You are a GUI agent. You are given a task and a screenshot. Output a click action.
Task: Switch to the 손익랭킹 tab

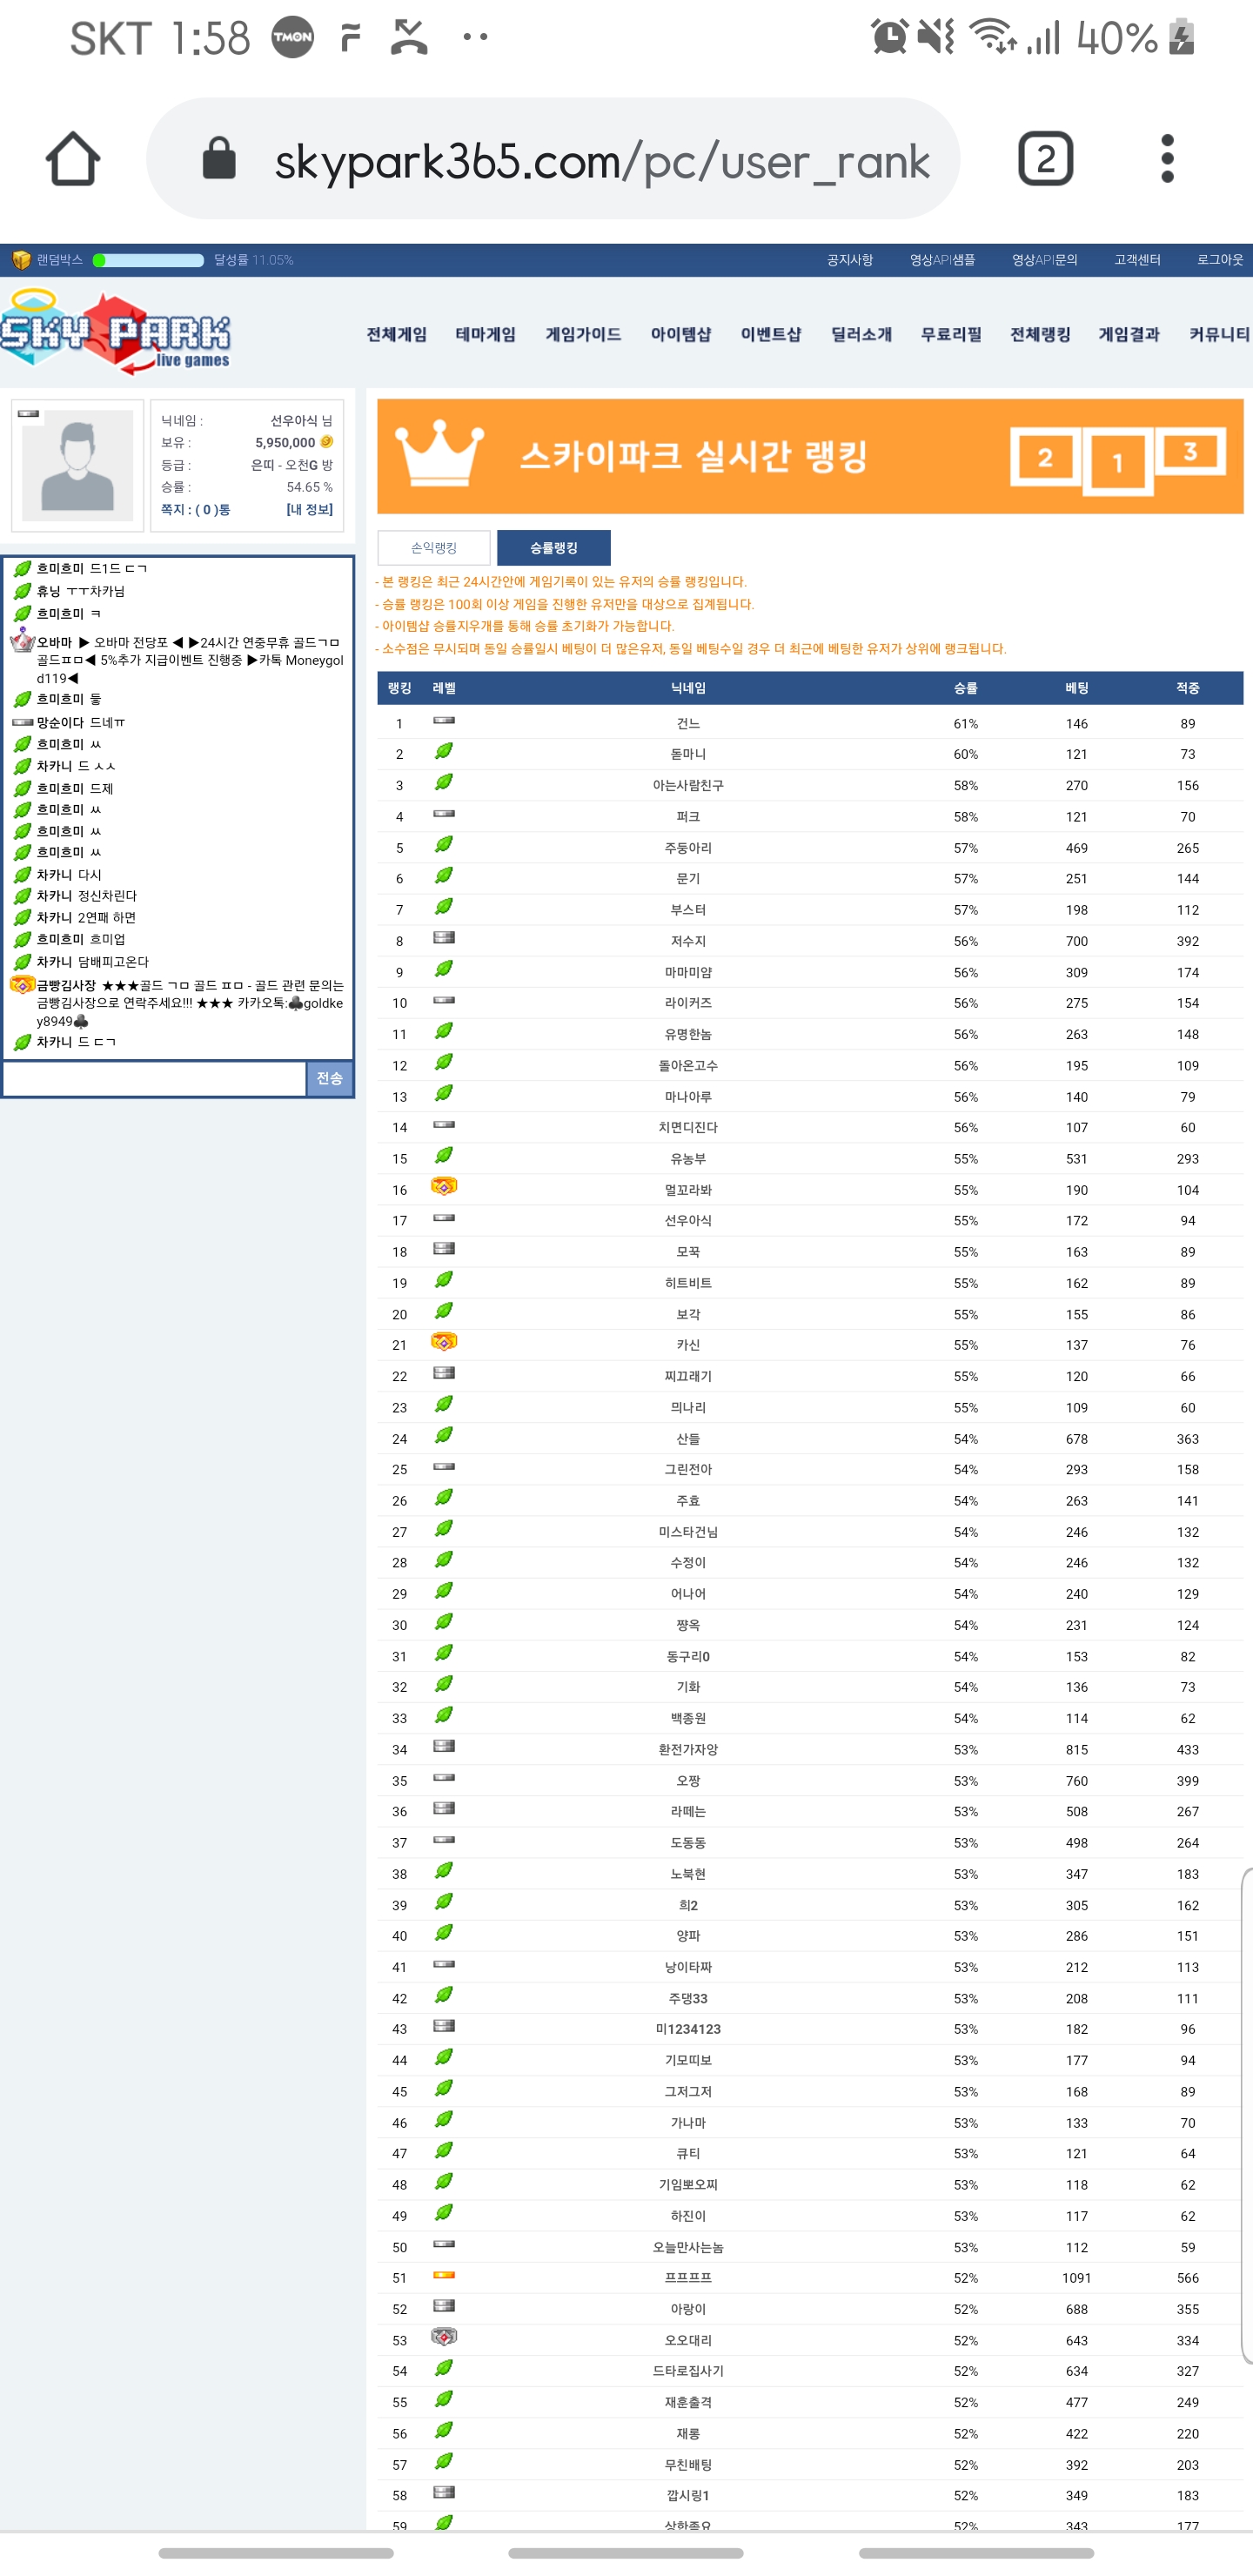pos(433,548)
